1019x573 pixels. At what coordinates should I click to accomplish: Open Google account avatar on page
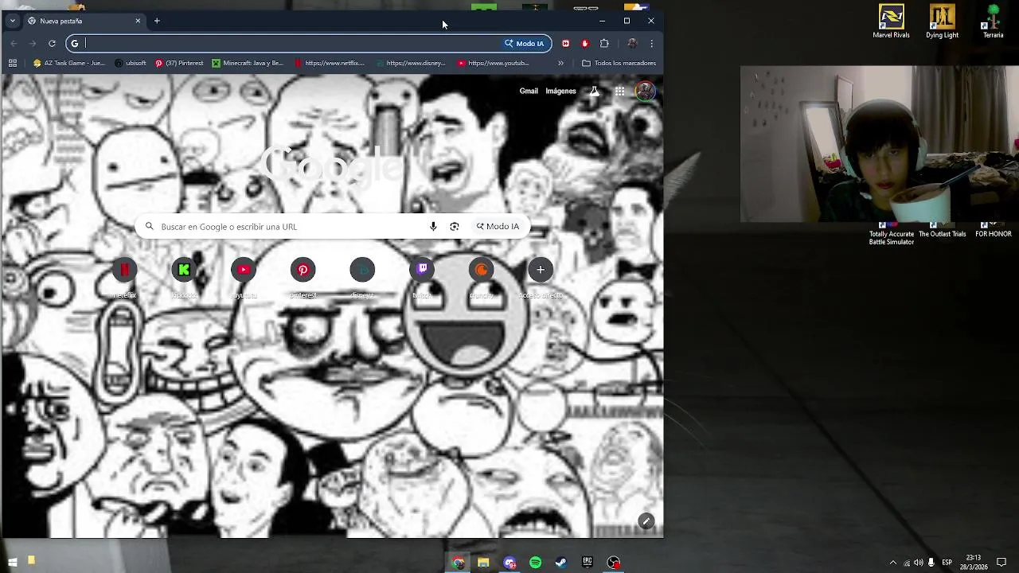point(645,92)
